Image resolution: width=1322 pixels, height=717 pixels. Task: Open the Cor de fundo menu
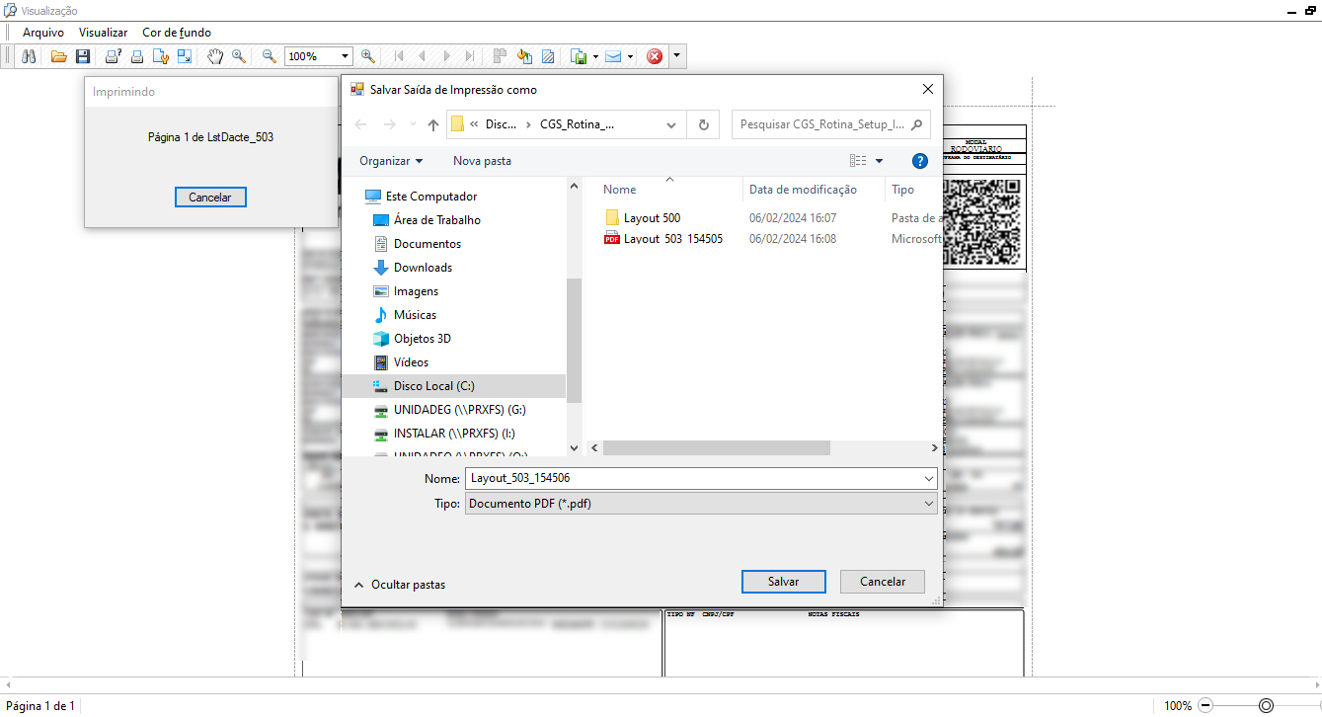coord(177,33)
